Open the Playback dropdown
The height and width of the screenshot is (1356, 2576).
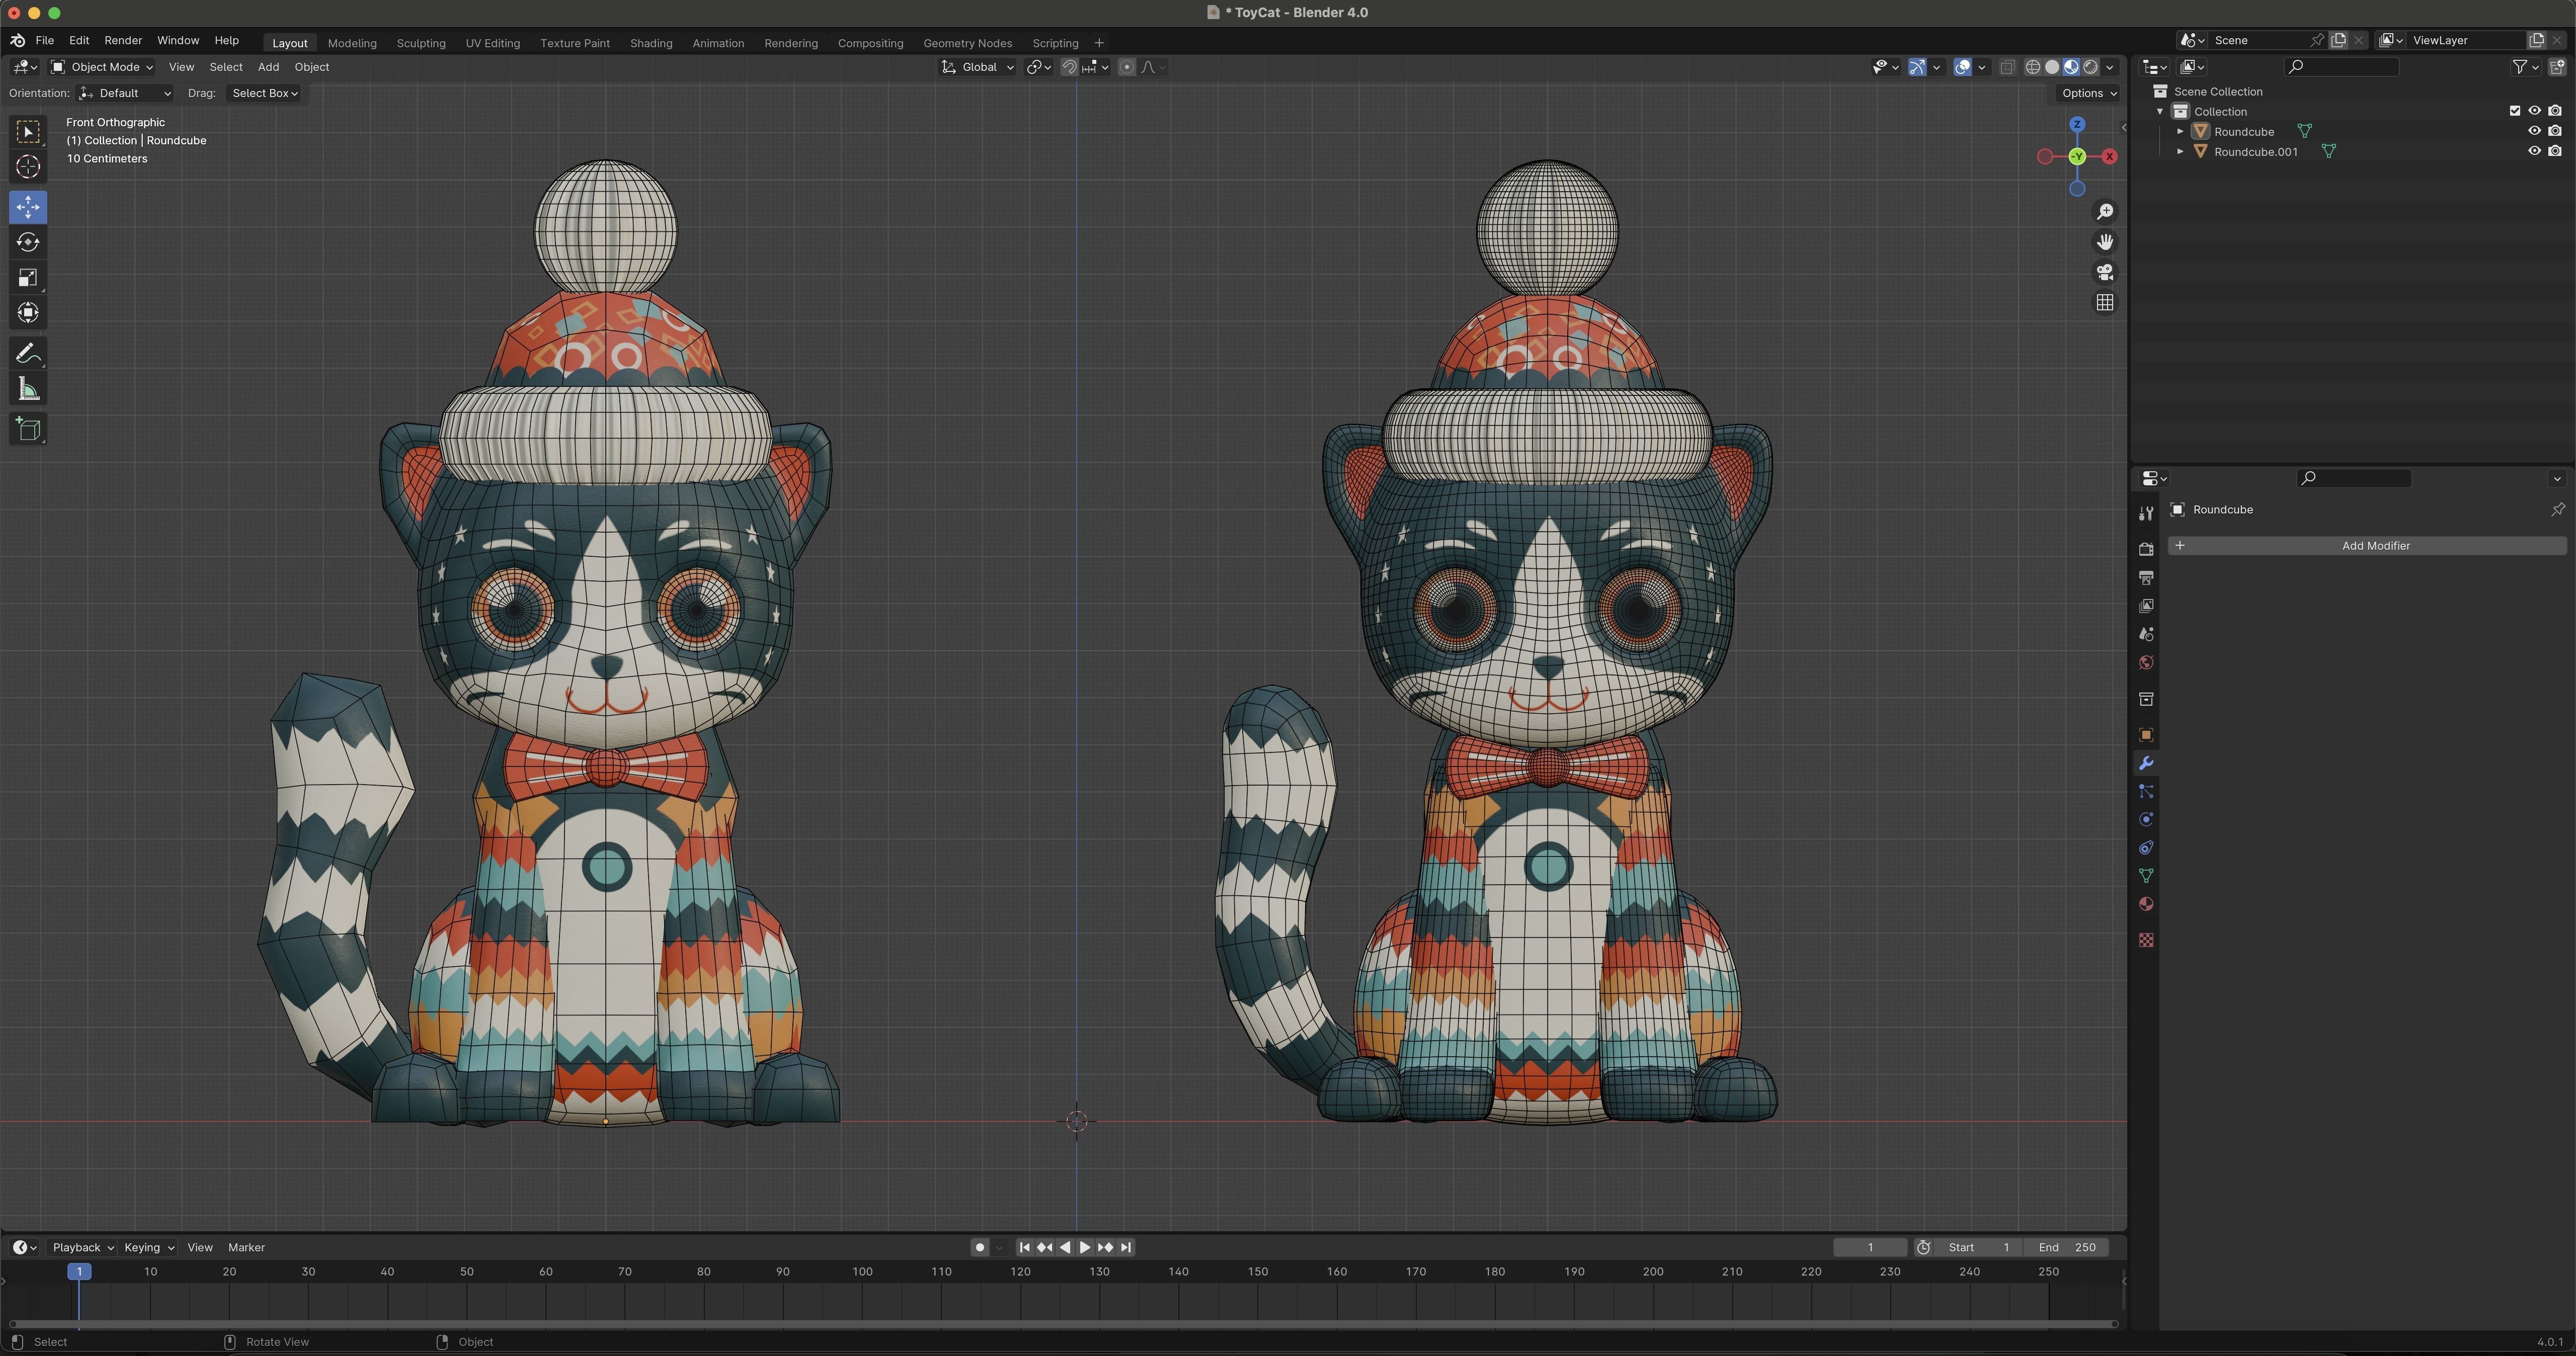[x=82, y=1247]
